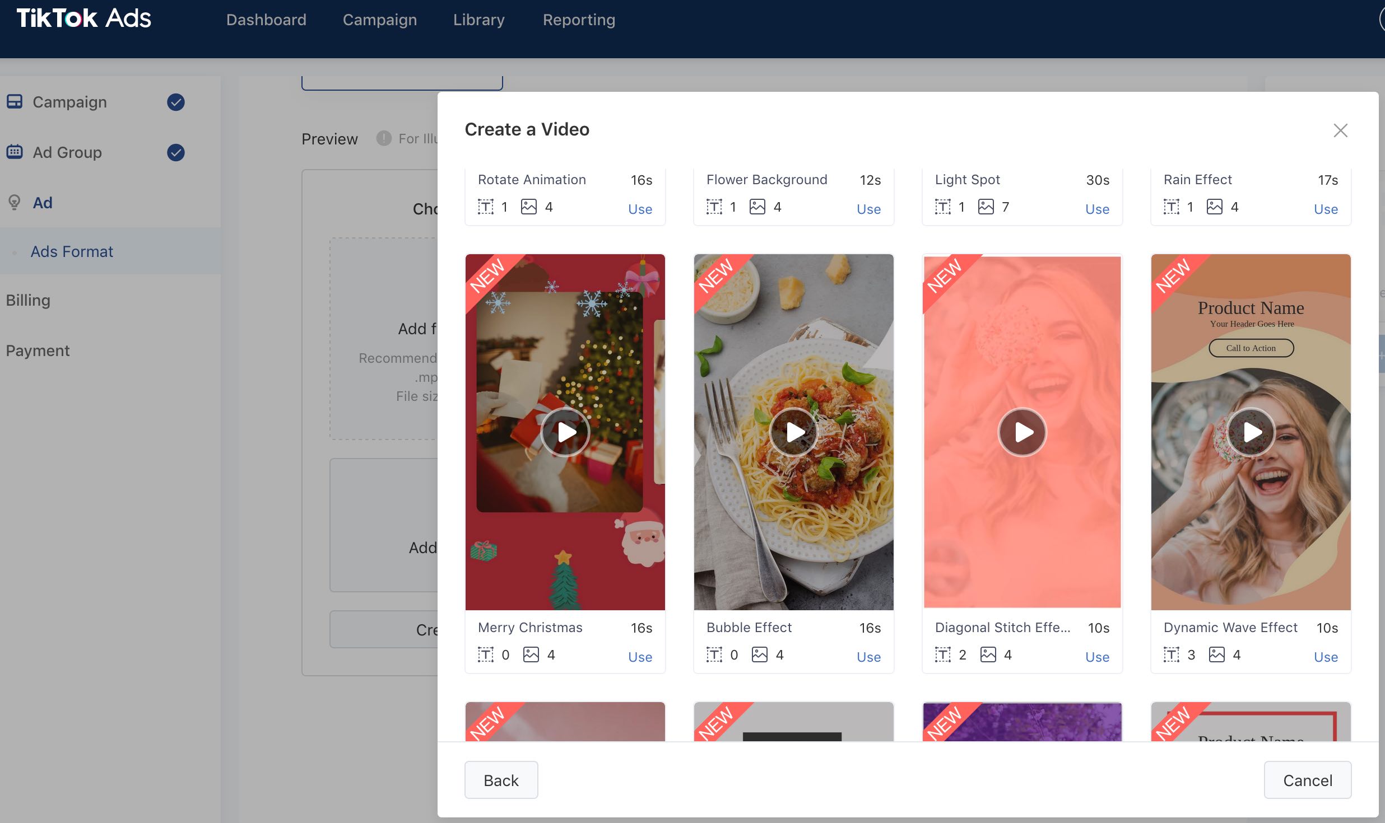Click the Diagonal Stitch Effe... template name
Viewport: 1385px width, 823px height.
(x=1002, y=628)
